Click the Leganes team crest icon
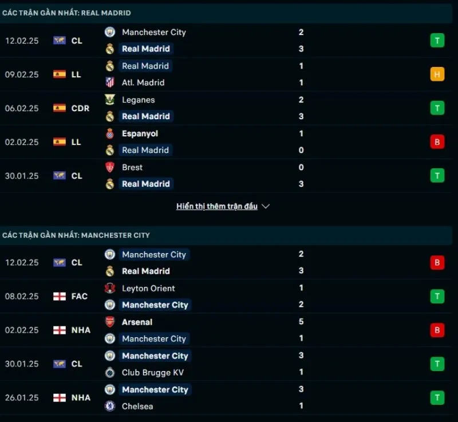This screenshot has width=458, height=422. tap(110, 100)
